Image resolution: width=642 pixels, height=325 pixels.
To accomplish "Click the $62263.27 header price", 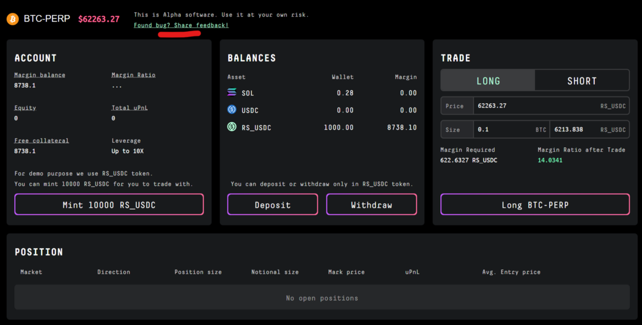I will 98,19.
